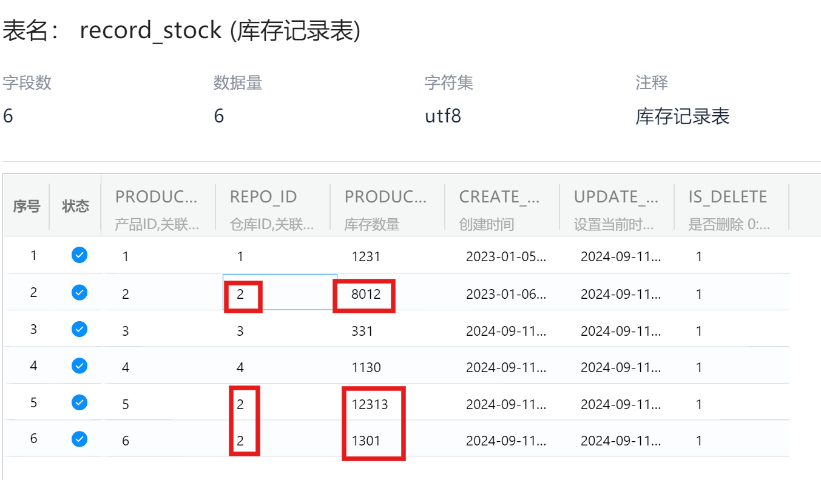821x480 pixels.
Task: Click the 序号 column header
Action: tap(27, 207)
